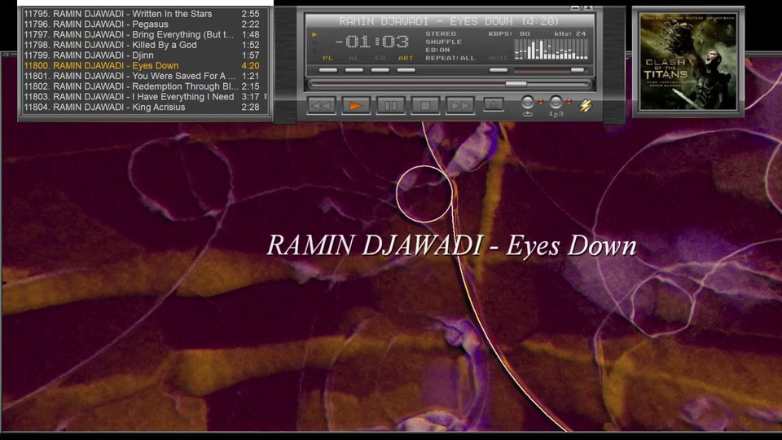The width and height of the screenshot is (782, 440).
Task: Click the playlist scrollbar thumb
Action: 266,96
